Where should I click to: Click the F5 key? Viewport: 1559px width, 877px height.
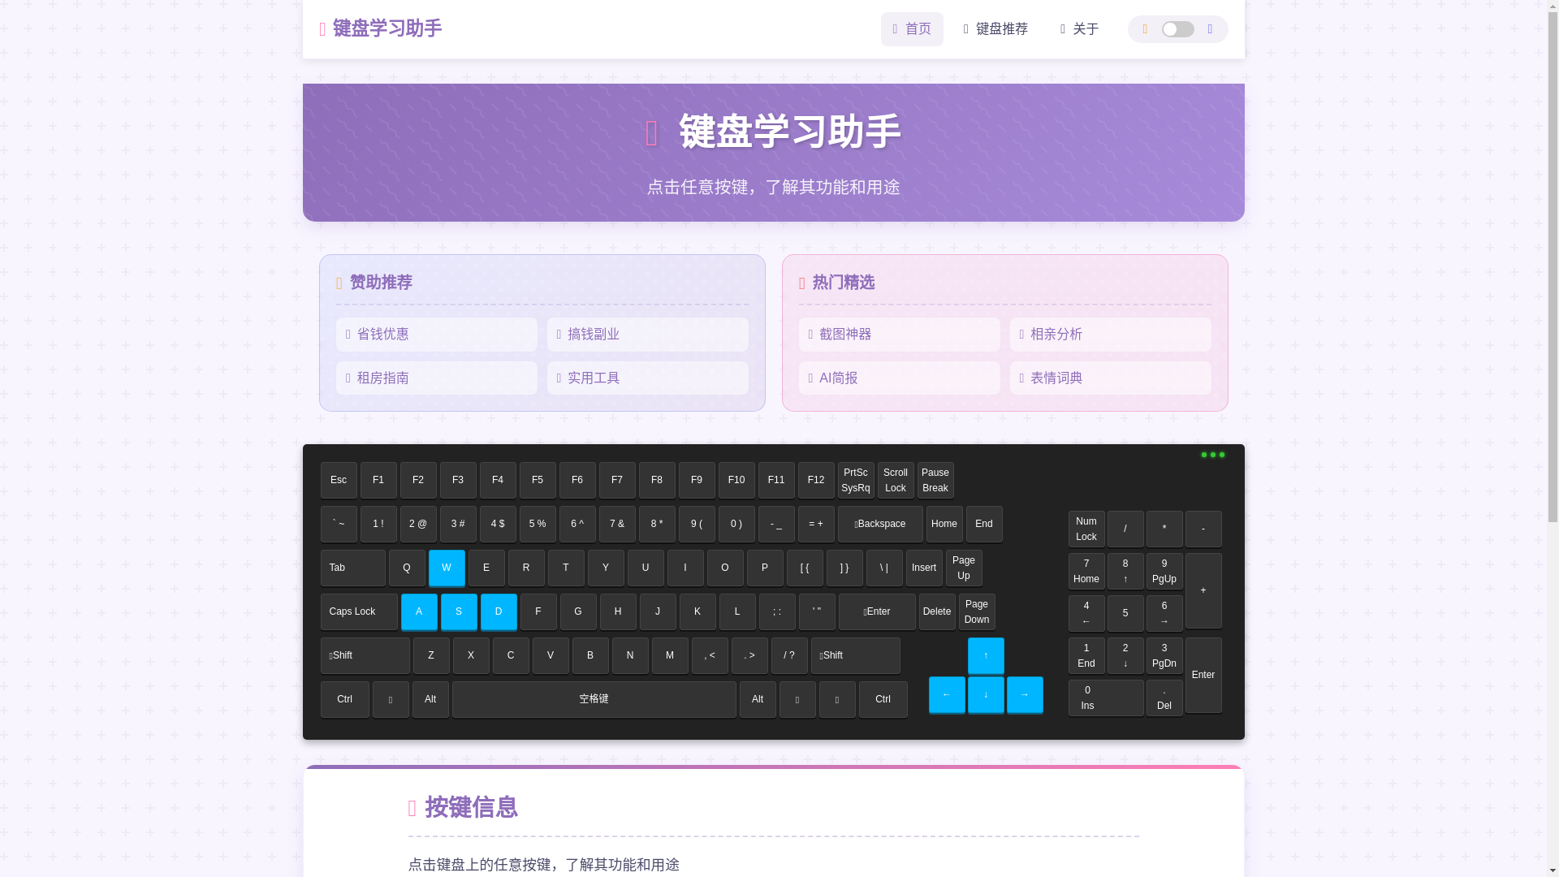(538, 480)
